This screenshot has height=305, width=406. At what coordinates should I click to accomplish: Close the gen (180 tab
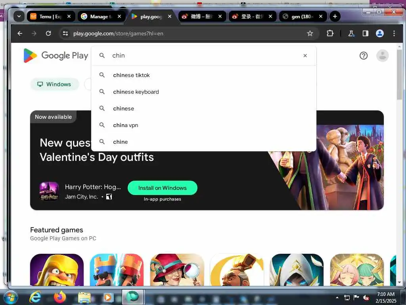[320, 16]
